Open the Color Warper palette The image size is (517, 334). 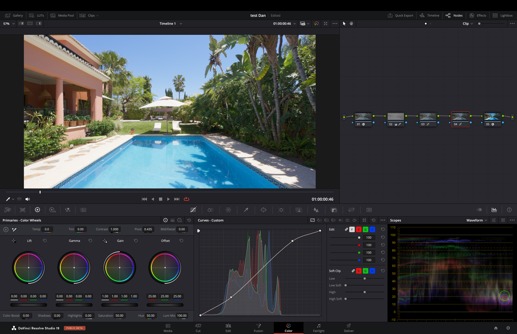[228, 210]
